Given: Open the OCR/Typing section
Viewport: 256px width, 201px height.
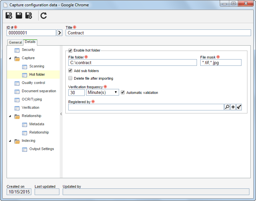Looking at the screenshot, I should pos(32,99).
